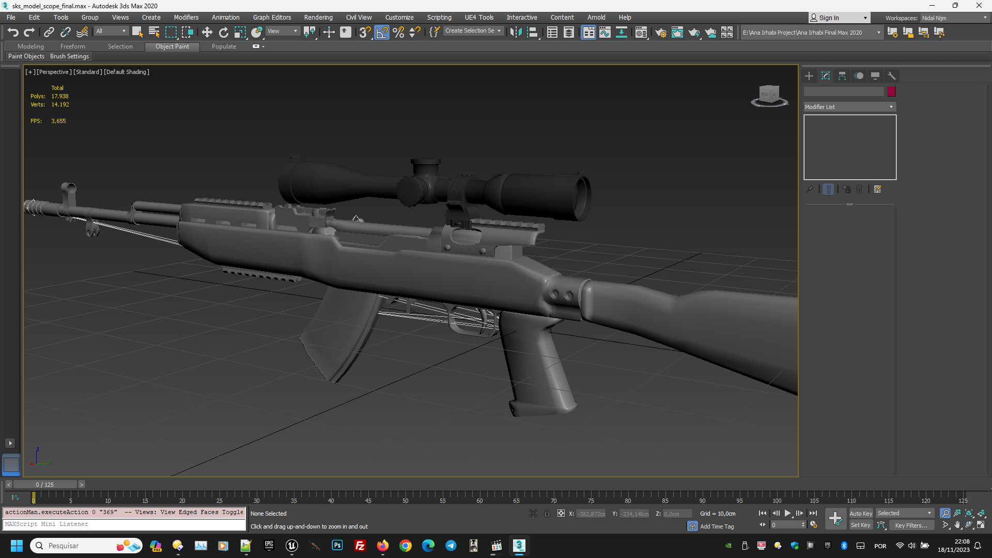Click the Mirror tool icon

coord(516,32)
